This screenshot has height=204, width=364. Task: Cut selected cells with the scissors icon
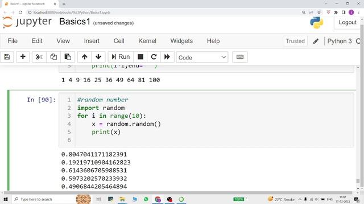click(x=39, y=57)
